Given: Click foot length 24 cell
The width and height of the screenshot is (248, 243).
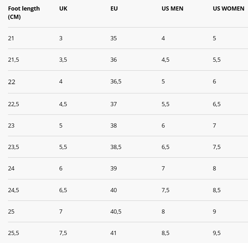Looking at the screenshot, I should point(11,169).
